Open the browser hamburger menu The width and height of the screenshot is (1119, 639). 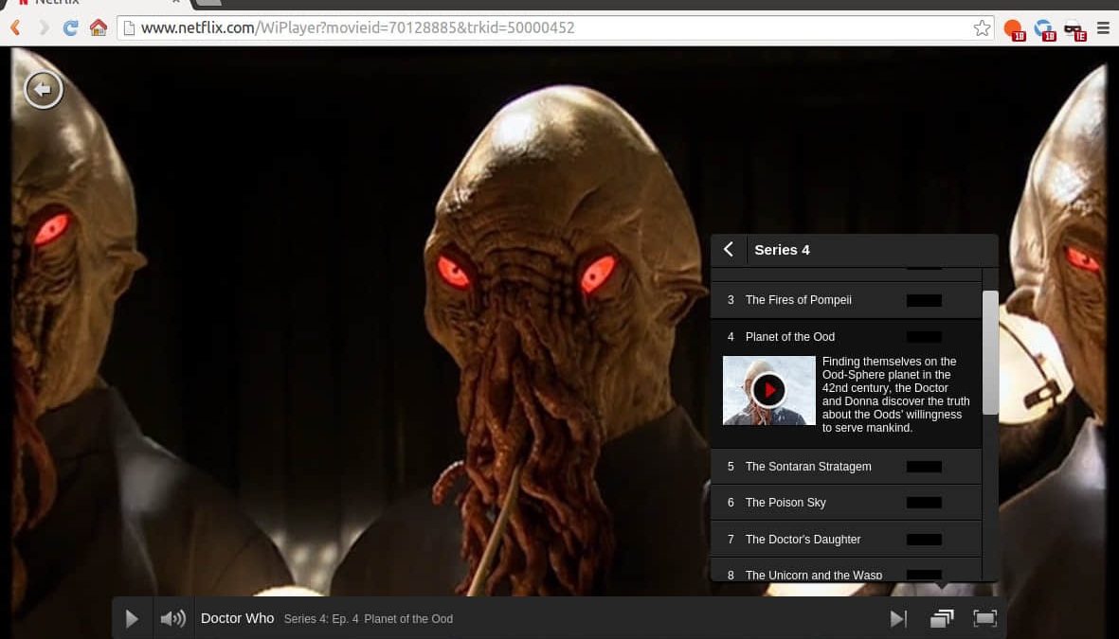click(x=1103, y=27)
